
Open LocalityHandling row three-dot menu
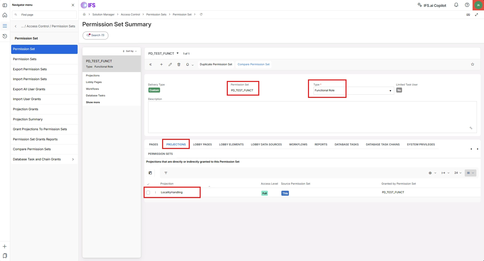[x=155, y=192]
